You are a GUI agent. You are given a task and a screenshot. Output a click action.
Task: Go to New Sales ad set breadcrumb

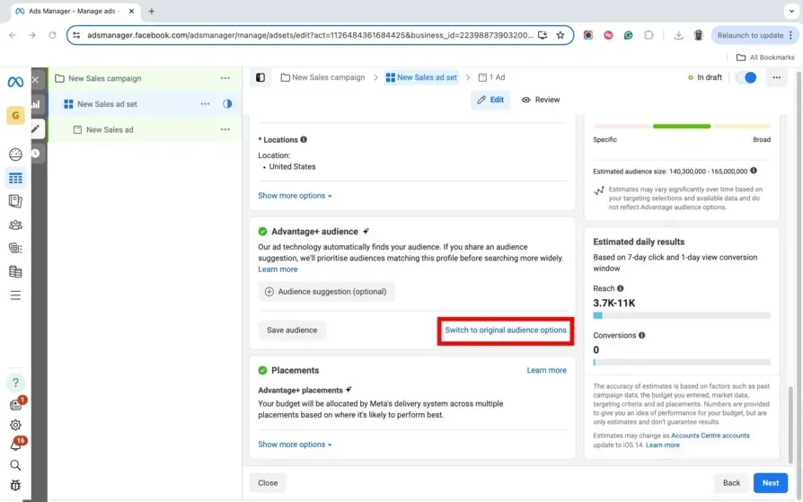pyautogui.click(x=421, y=77)
